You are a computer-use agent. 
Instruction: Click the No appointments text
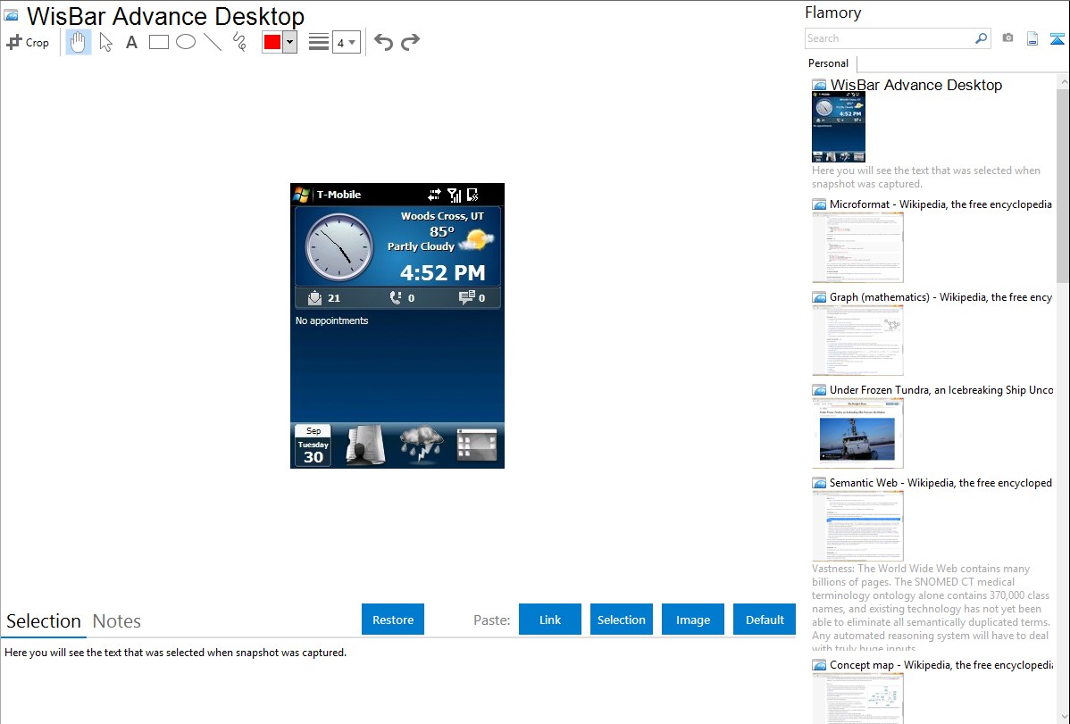pos(331,320)
